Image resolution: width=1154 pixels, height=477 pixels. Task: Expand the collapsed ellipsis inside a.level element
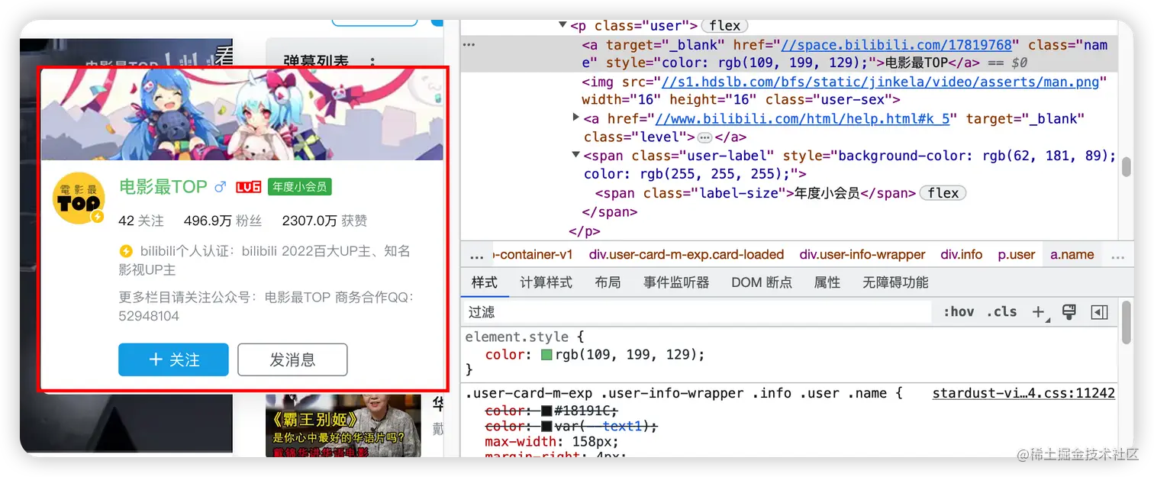704,137
